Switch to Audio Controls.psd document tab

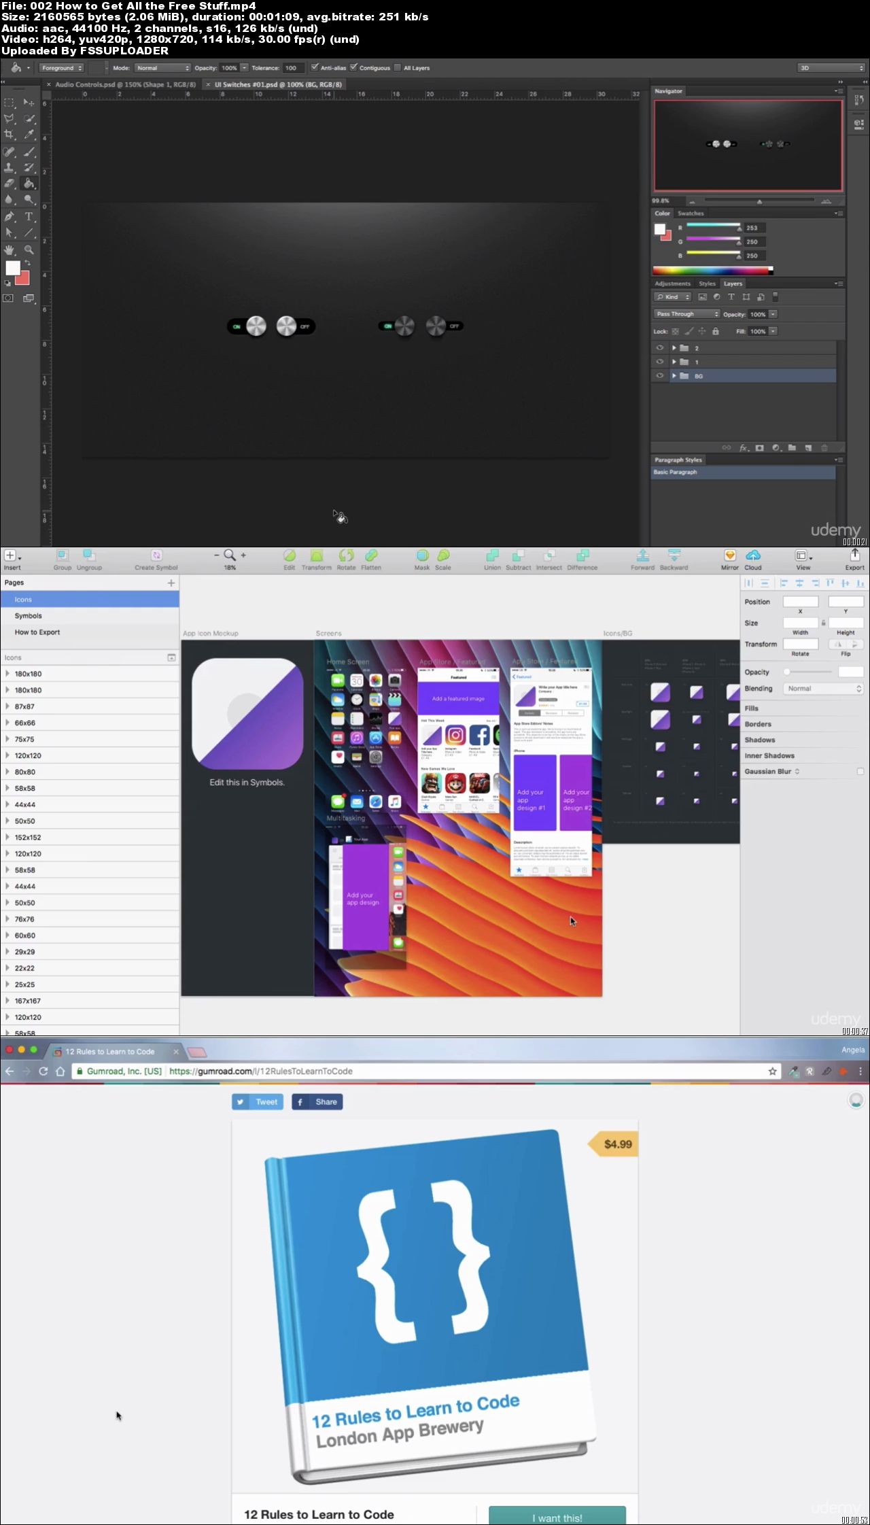click(x=124, y=84)
